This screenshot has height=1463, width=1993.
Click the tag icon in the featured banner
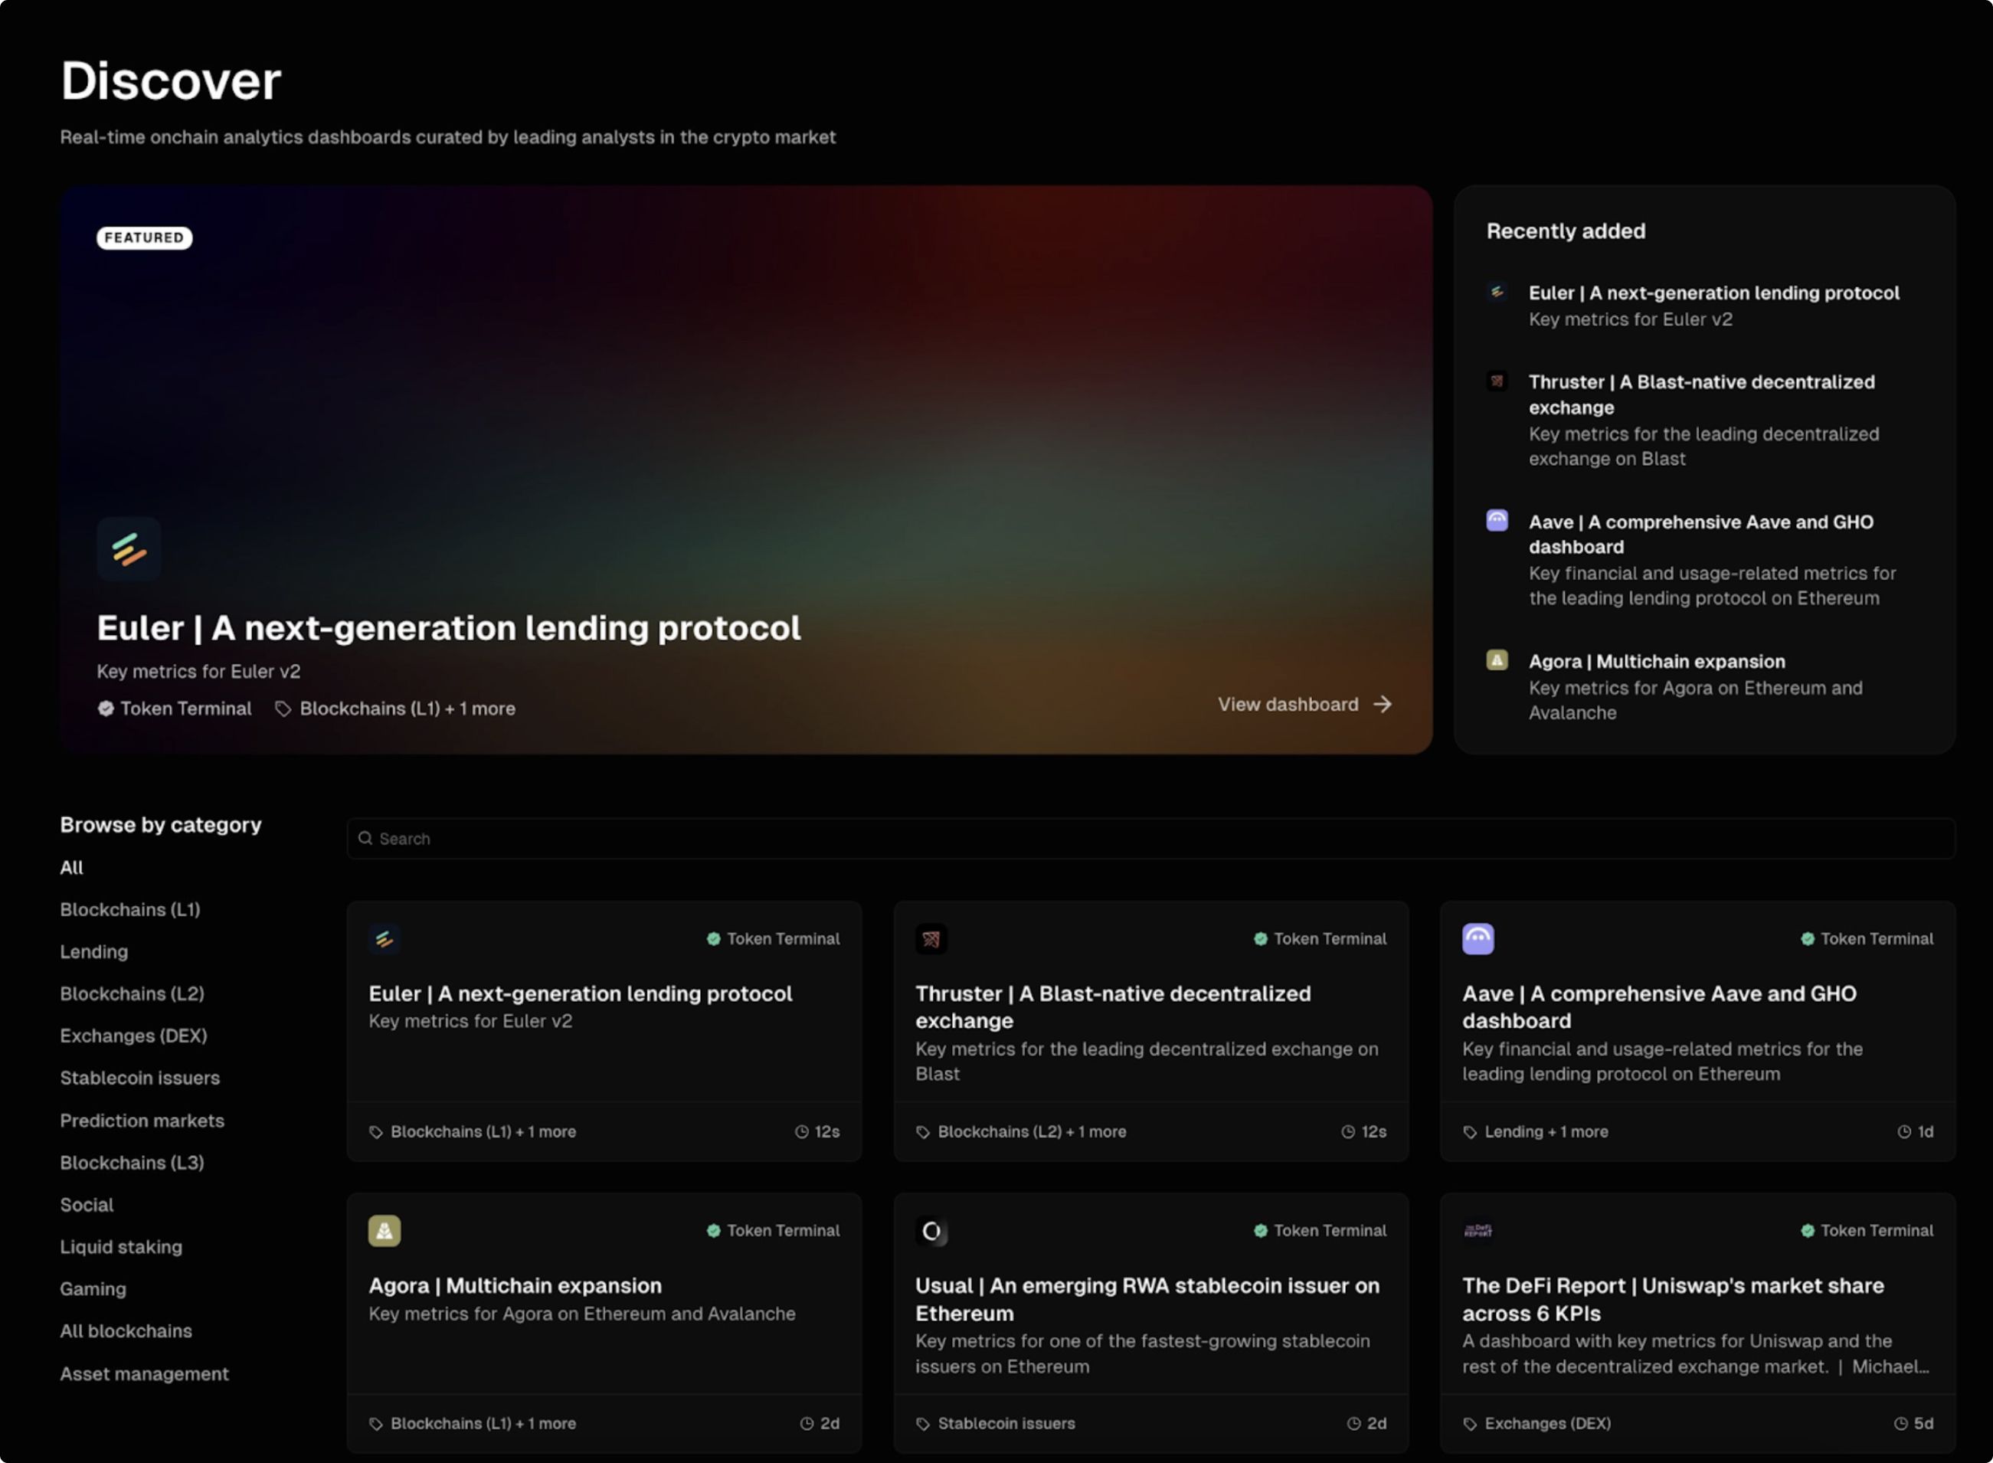click(283, 709)
